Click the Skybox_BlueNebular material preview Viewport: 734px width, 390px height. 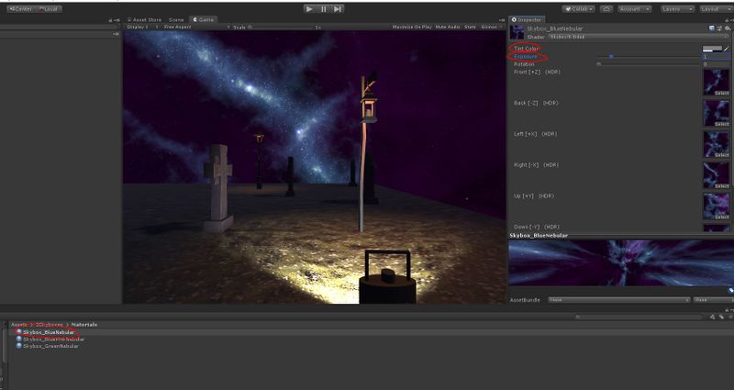[x=621, y=262]
